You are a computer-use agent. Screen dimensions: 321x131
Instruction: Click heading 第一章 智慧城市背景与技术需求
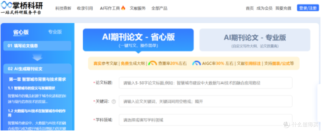pos(37,79)
